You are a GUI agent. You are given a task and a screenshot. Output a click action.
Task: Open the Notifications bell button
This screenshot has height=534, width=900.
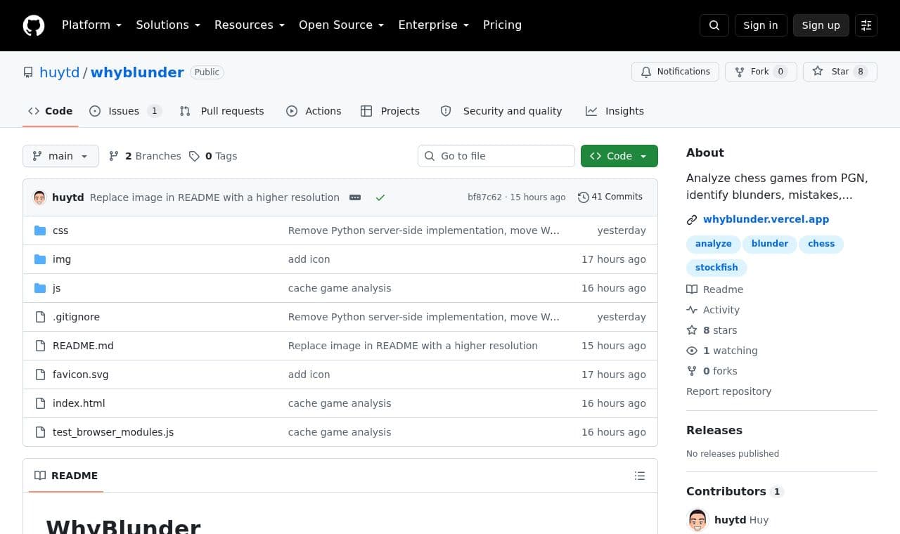pos(676,72)
